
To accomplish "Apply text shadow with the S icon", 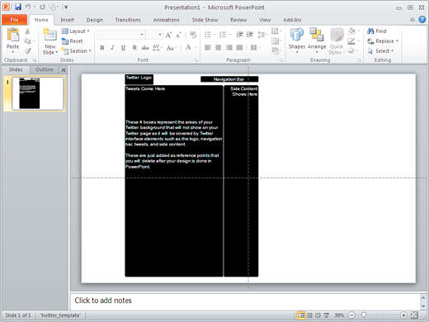I will 134,48.
